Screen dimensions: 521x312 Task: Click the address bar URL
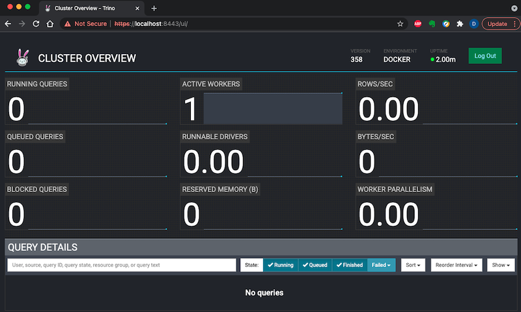(x=151, y=24)
